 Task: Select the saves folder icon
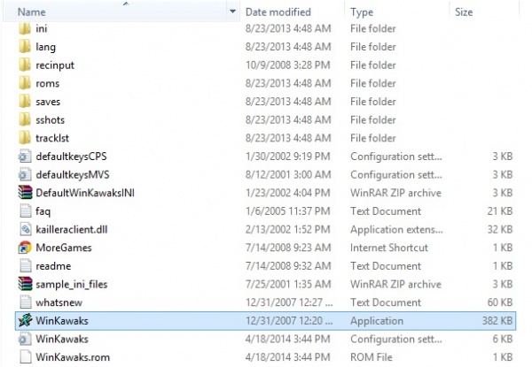tap(25, 102)
